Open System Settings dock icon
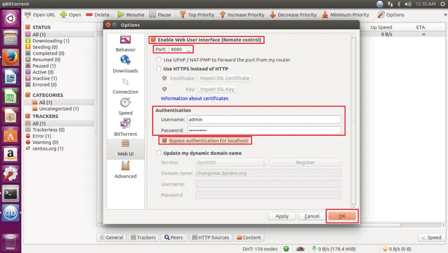This screenshot has width=448, height=253. (x=10, y=174)
